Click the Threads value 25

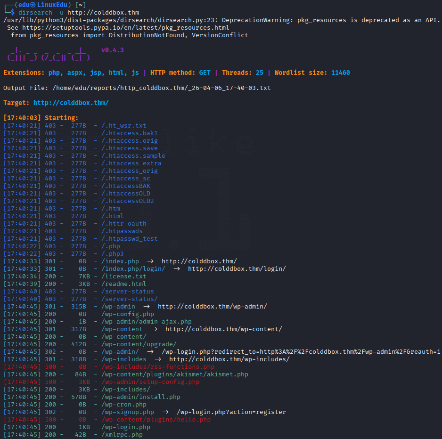tap(259, 73)
